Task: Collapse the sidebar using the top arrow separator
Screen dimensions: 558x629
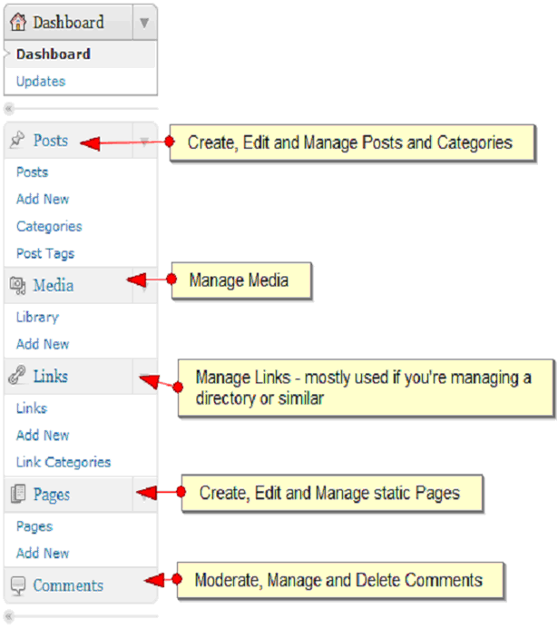Action: tap(9, 109)
